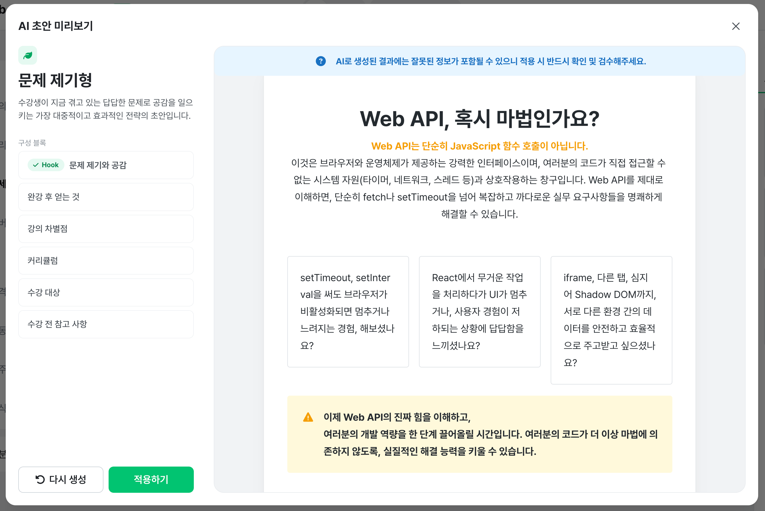Image resolution: width=765 pixels, height=511 pixels.
Task: Click the green leaf template icon
Action: pyautogui.click(x=28, y=56)
